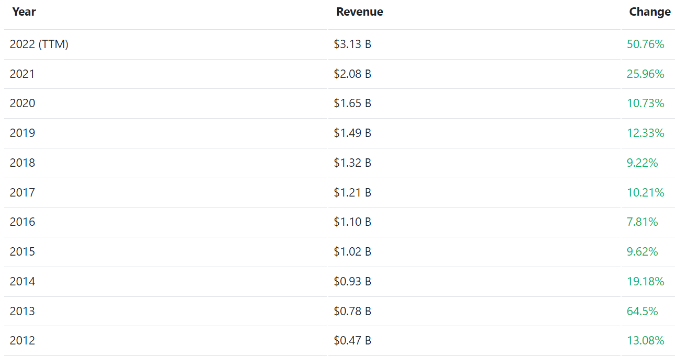Click the 25.96% change cell
Image resolution: width=675 pixels, height=357 pixels.
tap(646, 74)
